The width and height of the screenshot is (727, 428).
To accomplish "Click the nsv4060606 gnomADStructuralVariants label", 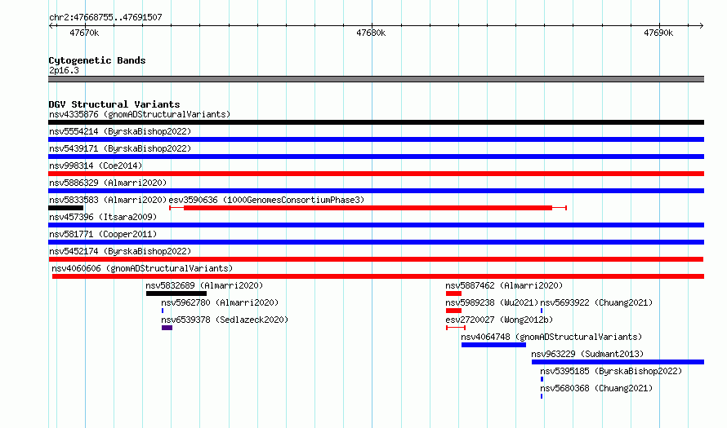I will (x=142, y=268).
